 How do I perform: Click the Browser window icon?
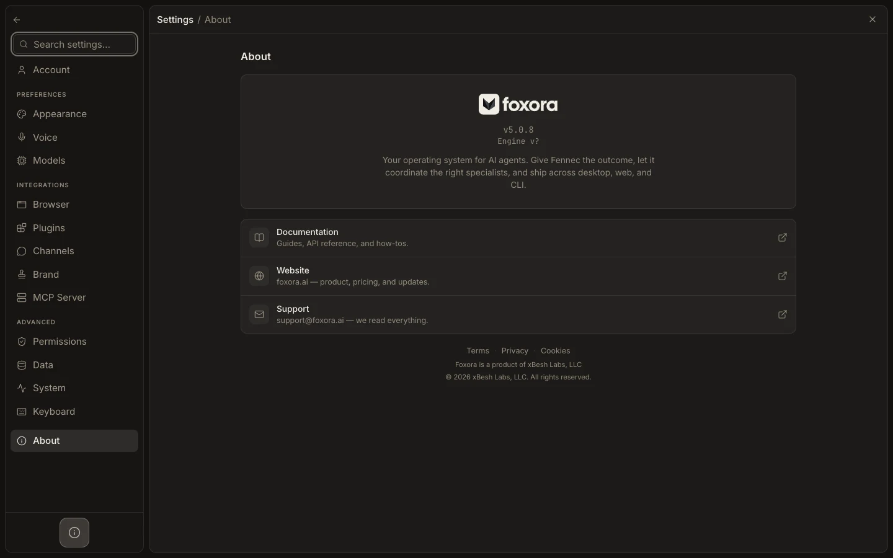point(22,205)
